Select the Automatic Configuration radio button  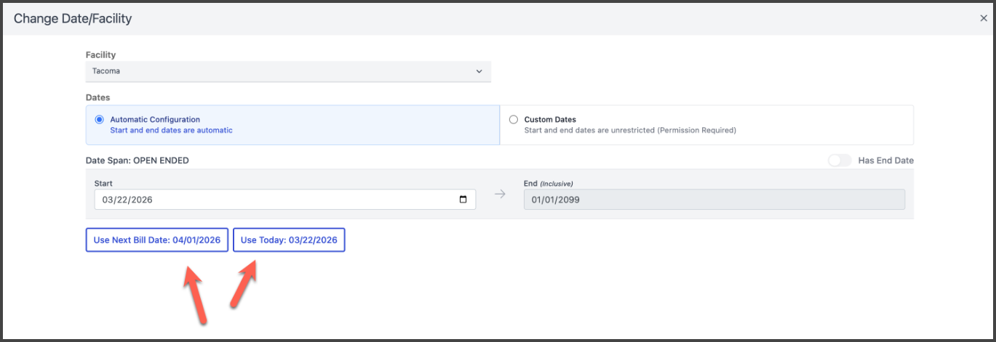(x=100, y=120)
